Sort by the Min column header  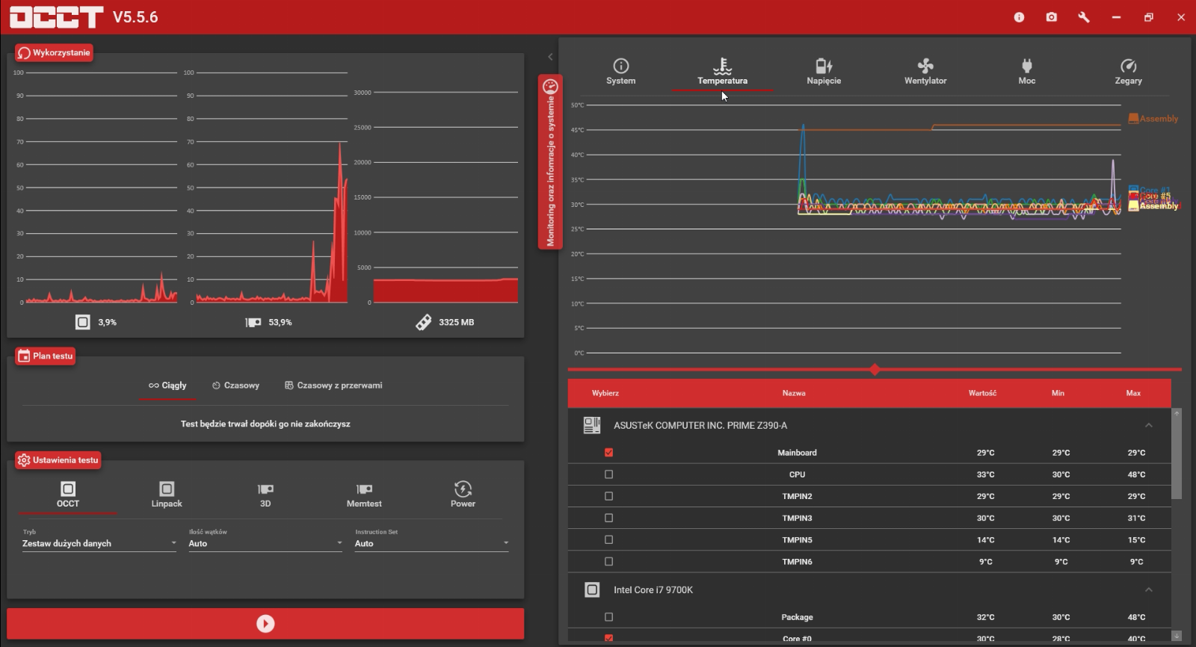pos(1058,393)
